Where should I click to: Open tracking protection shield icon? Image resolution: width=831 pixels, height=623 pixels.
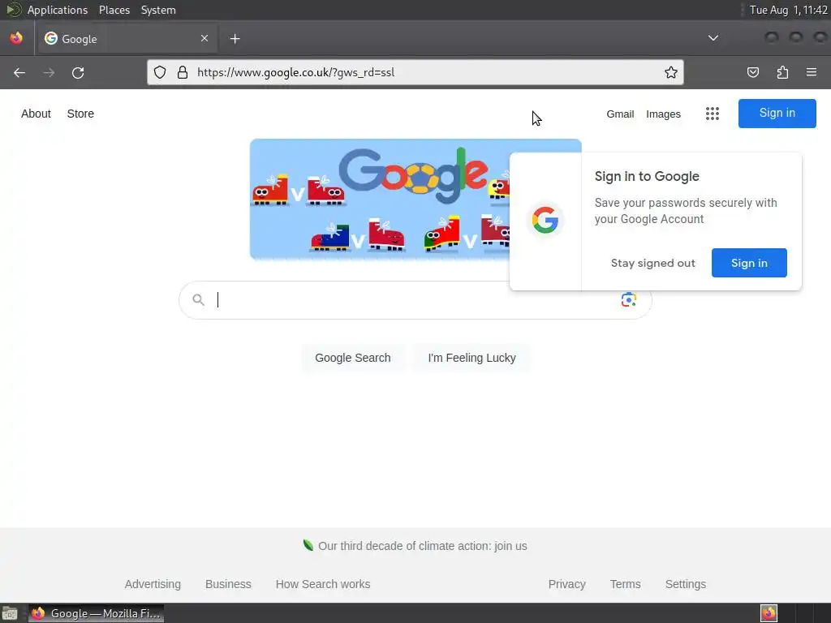point(160,72)
